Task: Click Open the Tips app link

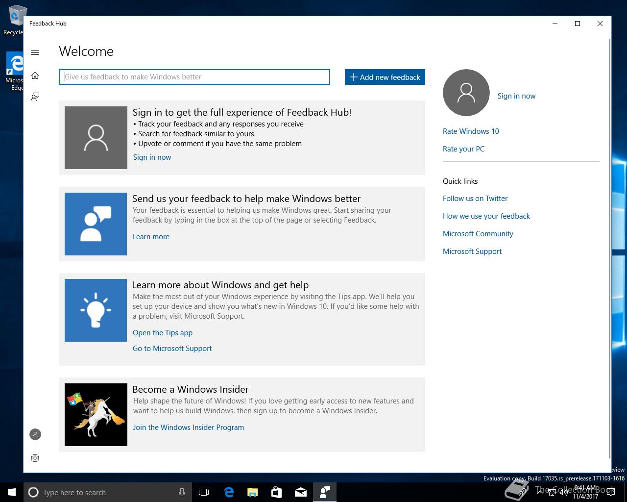Action: 163,333
